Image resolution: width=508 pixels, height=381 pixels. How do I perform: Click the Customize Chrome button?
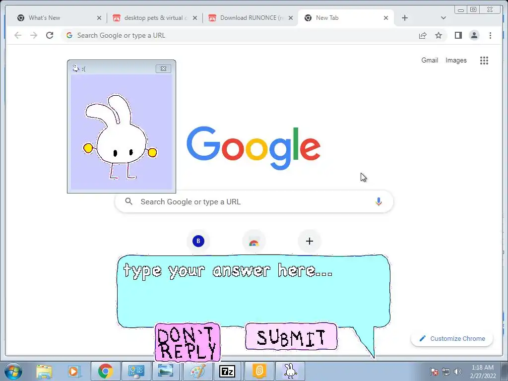(452, 338)
